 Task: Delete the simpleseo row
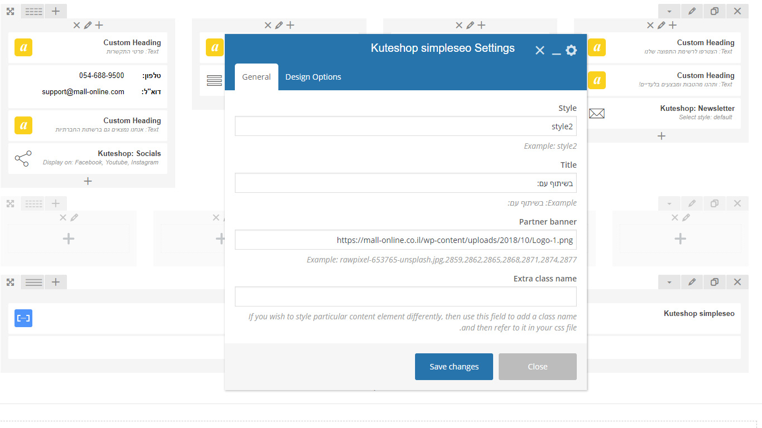737,283
